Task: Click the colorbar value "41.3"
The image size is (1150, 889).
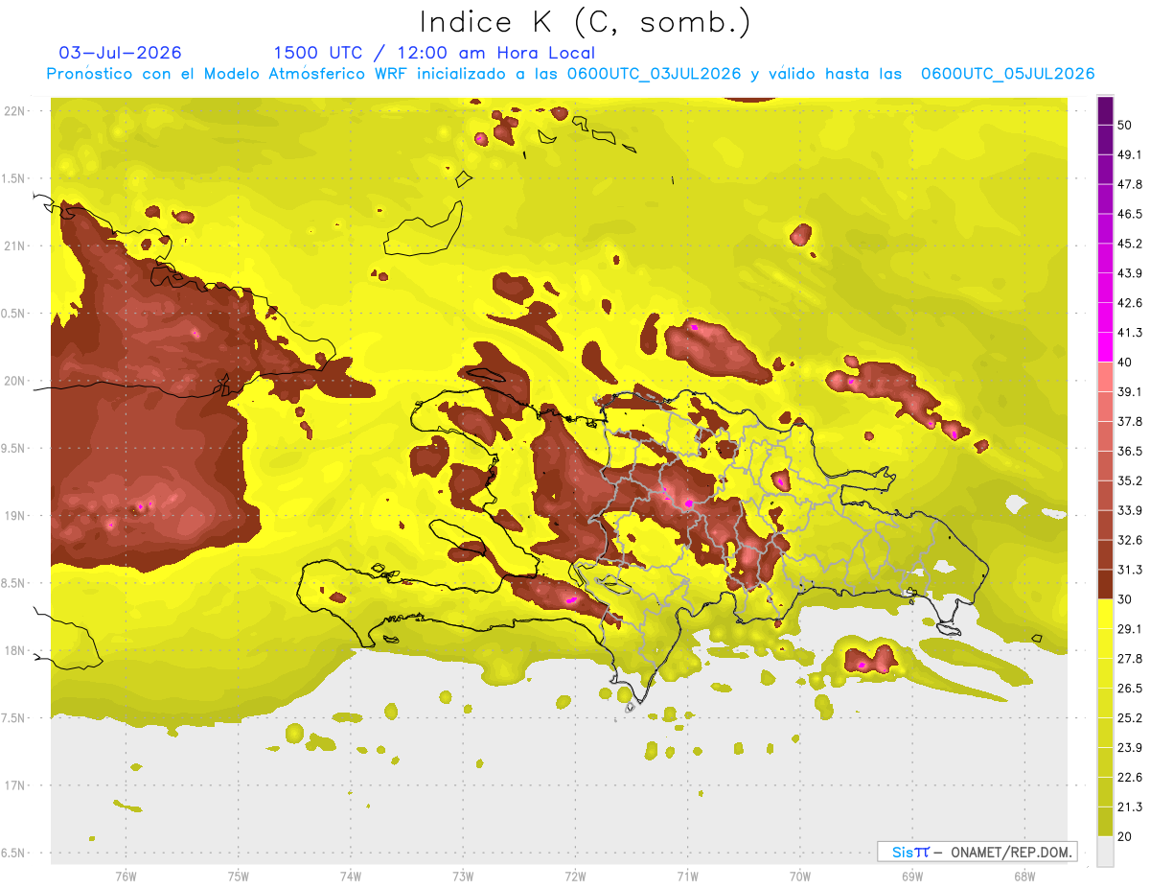Action: [x=1130, y=333]
